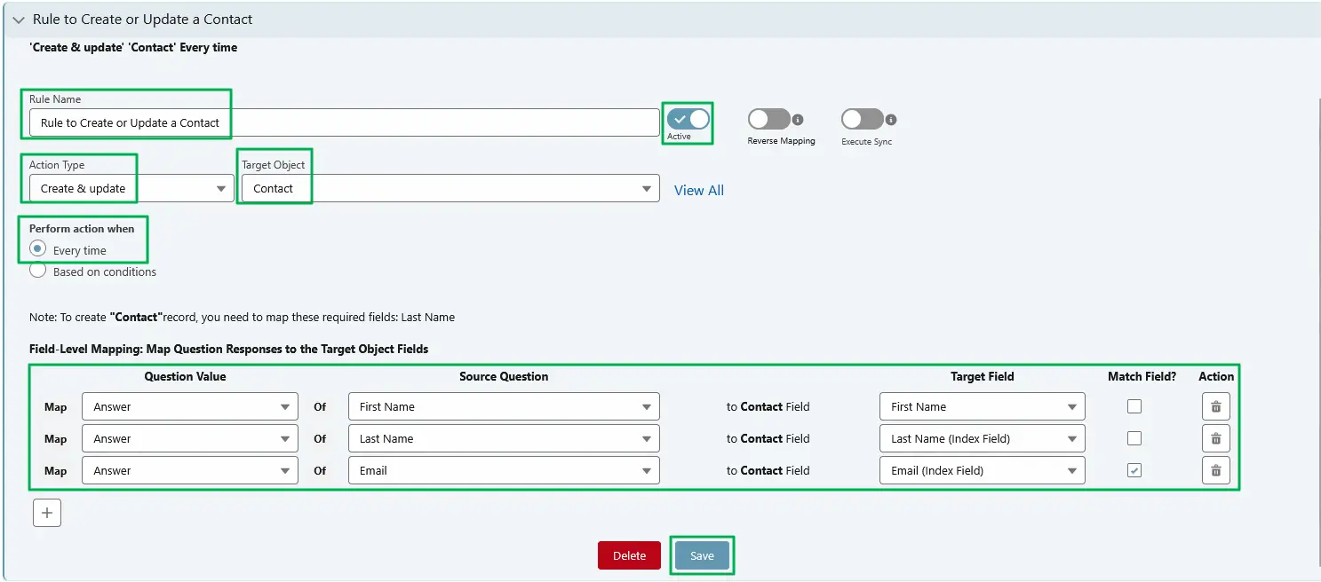
Task: Enable Execute Sync
Action: point(859,118)
